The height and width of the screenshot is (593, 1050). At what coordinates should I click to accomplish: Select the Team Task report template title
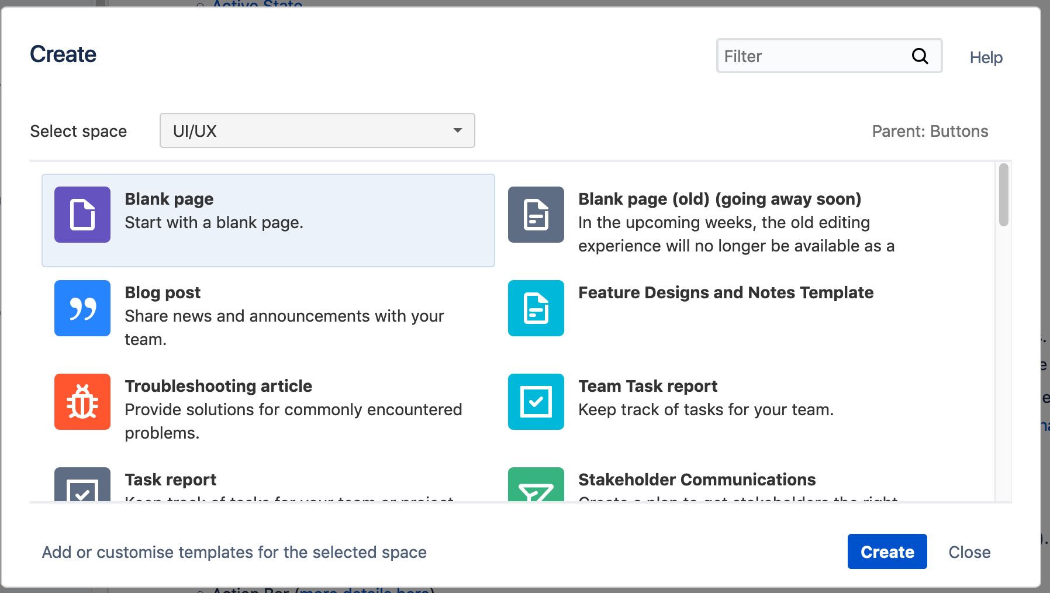648,386
